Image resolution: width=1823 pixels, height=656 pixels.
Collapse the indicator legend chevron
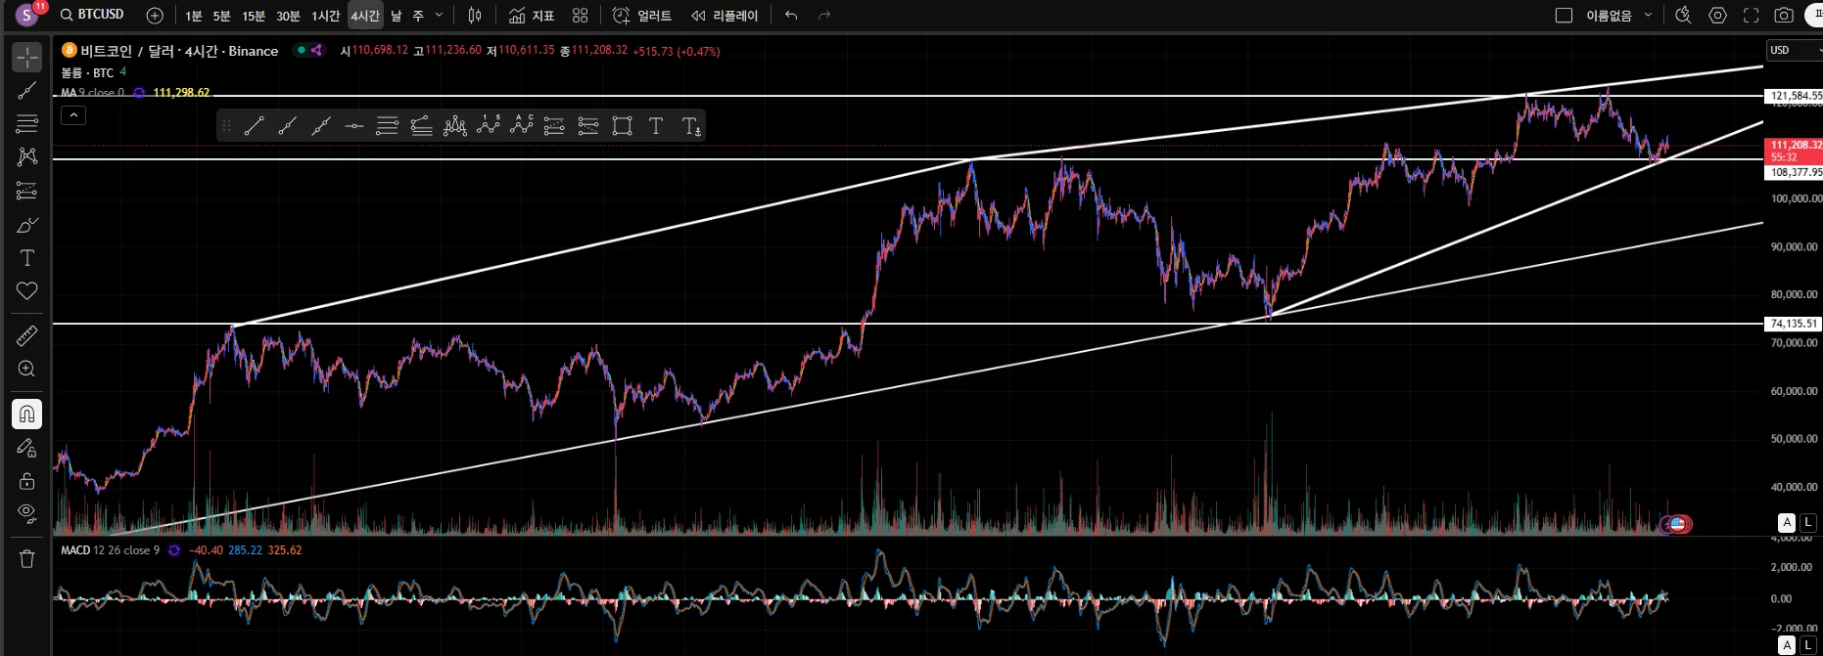[x=73, y=115]
